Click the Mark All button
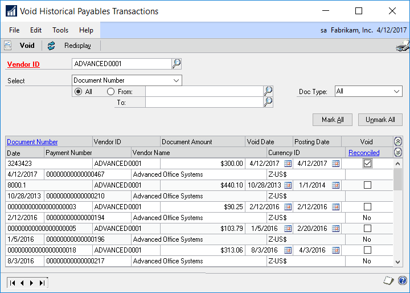 (x=332, y=120)
